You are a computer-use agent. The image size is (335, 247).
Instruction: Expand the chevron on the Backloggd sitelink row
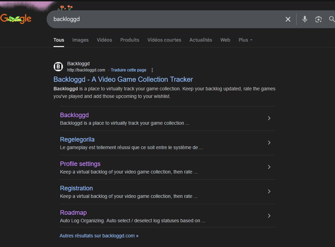click(269, 119)
